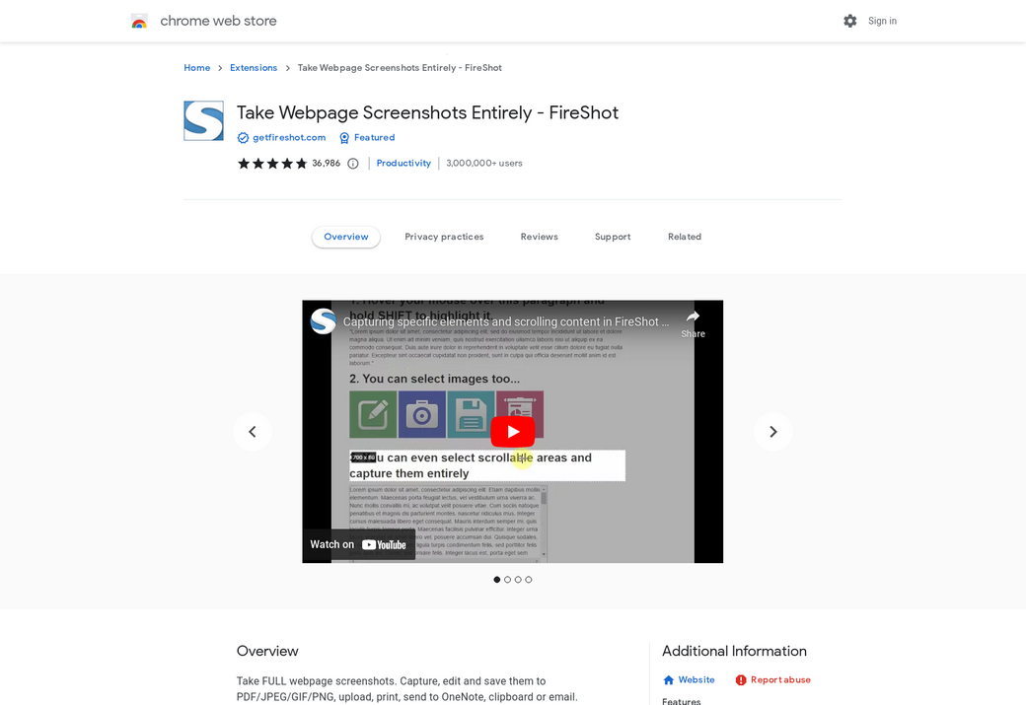This screenshot has width=1026, height=705.
Task: Click the Chrome Web Store logo
Action: (x=139, y=21)
